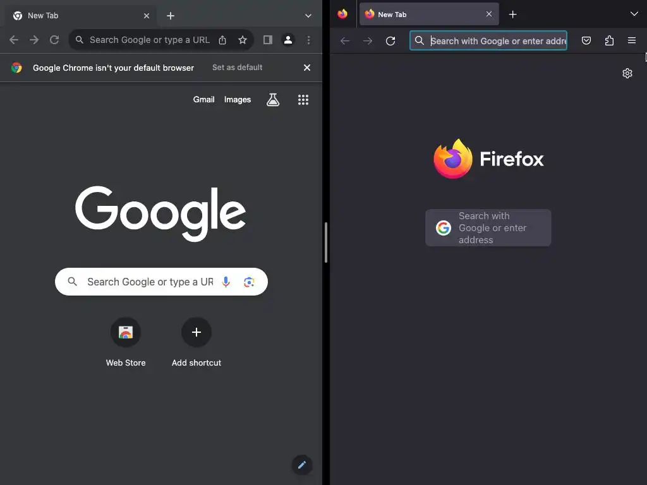647x485 pixels.
Task: Customize Chrome with the pencil button
Action: tap(302, 465)
